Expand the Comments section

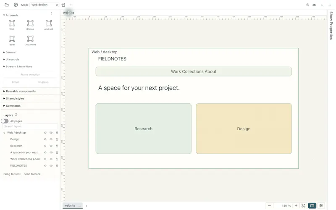coord(12,106)
